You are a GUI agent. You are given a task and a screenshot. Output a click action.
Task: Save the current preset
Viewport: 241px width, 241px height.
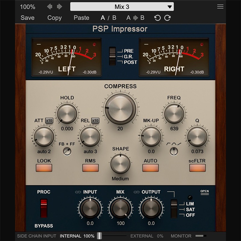tap(27, 18)
